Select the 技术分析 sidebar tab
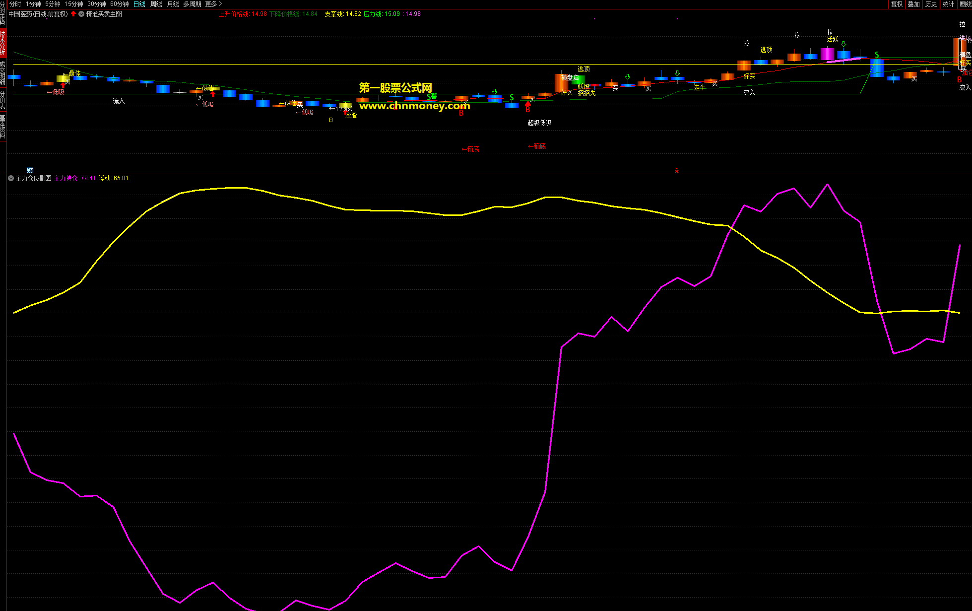The height and width of the screenshot is (611, 972). point(3,43)
